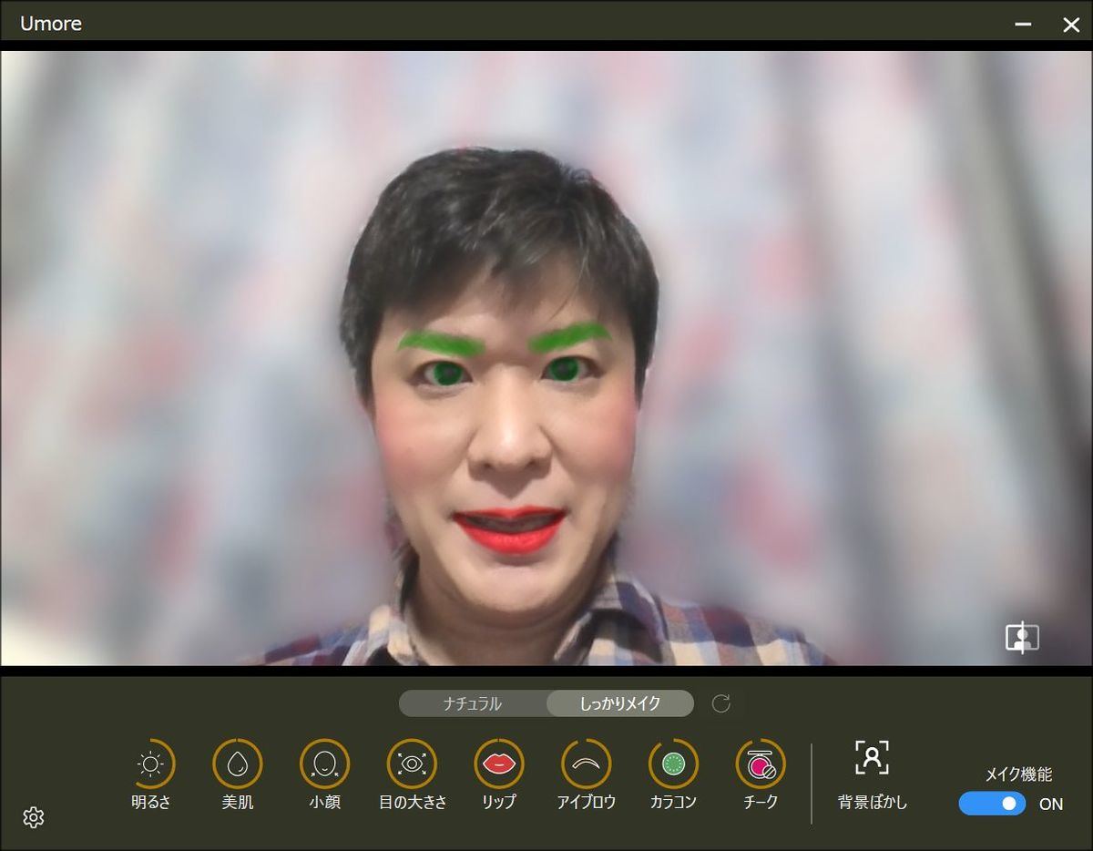Reset makeup with the refresh icon
Screen dimensions: 1093x851
[721, 703]
